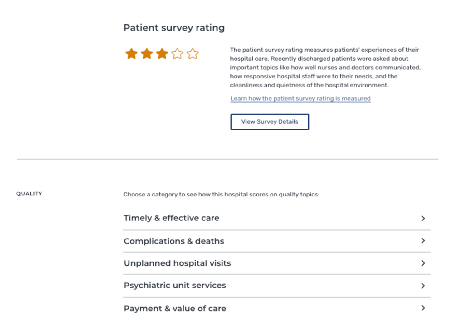Click the Patient survey rating heading
Viewport: 468px width, 331px height.
[x=174, y=28]
